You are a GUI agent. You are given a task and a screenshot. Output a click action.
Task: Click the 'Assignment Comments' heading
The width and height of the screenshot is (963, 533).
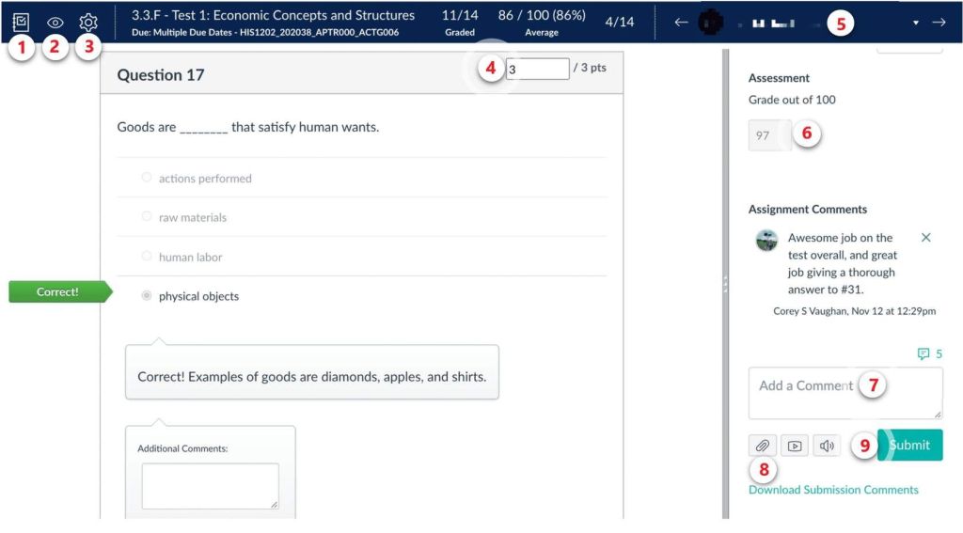808,210
